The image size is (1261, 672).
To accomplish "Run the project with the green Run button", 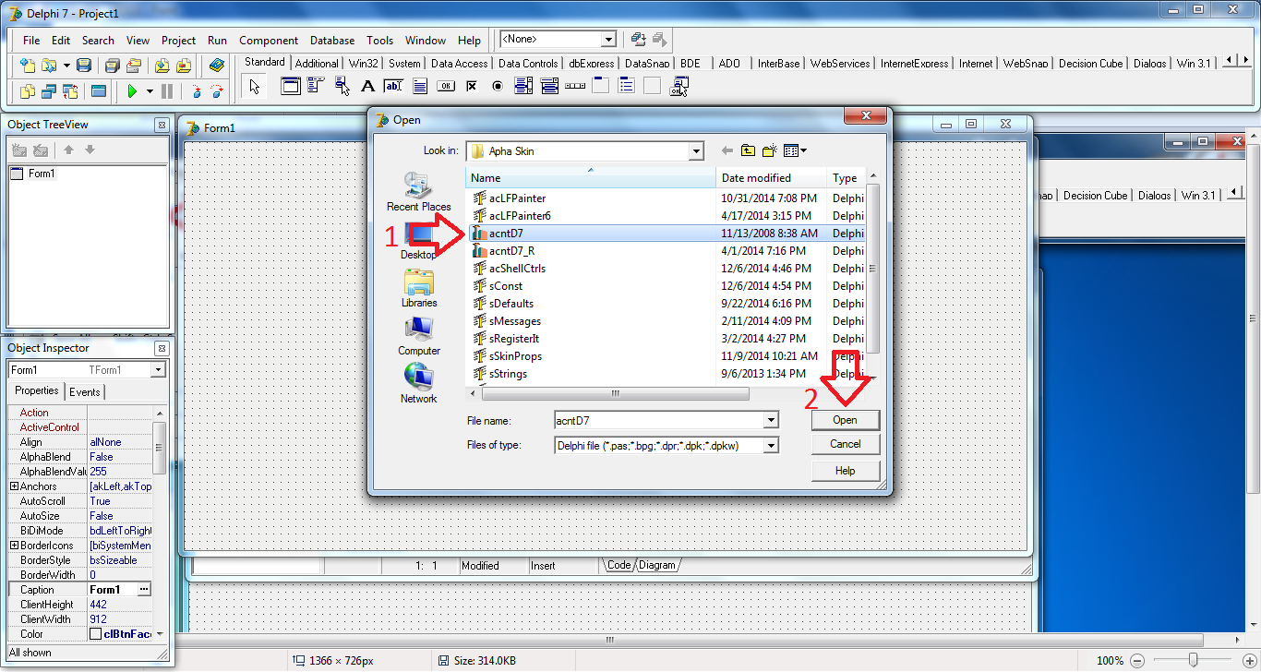I will pyautogui.click(x=133, y=91).
